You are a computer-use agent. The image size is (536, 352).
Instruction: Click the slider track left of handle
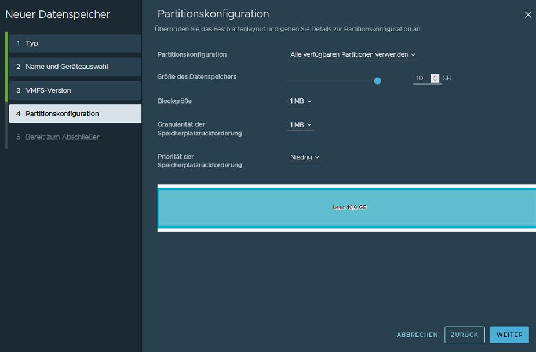tap(330, 81)
